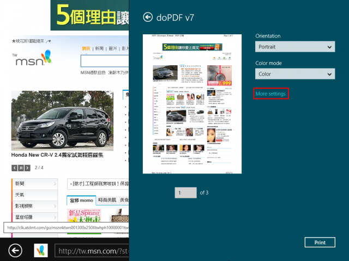The height and width of the screenshot is (261, 349).
Task: Open the print preview page thumbnail
Action: (x=192, y=104)
